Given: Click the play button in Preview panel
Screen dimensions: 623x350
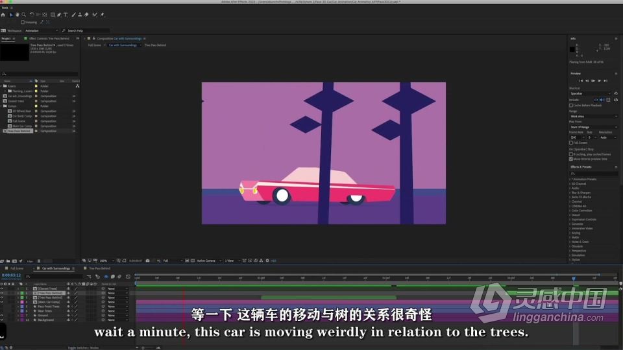Looking at the screenshot, I should click(x=593, y=81).
